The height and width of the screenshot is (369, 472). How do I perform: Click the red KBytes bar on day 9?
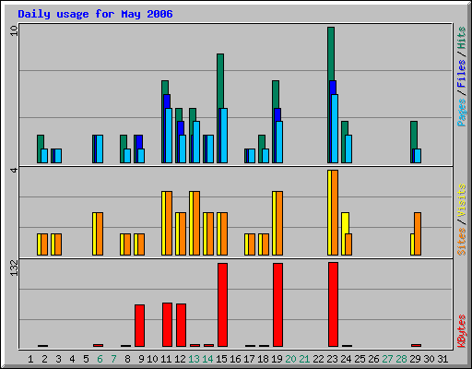(139, 326)
